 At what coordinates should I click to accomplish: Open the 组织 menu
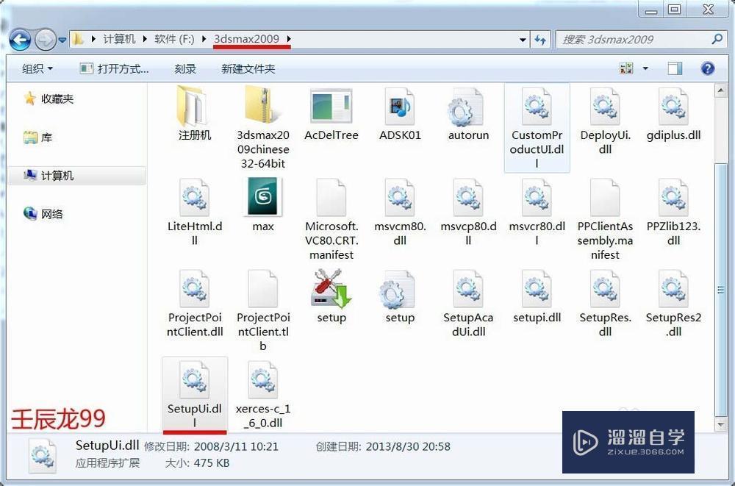tap(37, 69)
